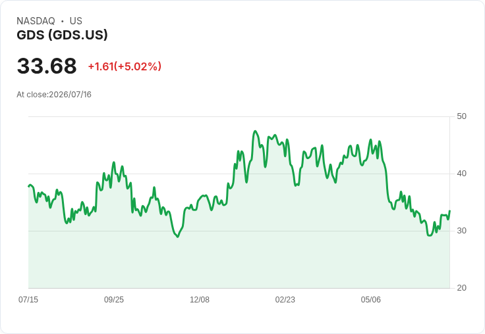Click the 05/06 date axis label
The width and height of the screenshot is (485, 334).
pyautogui.click(x=370, y=300)
